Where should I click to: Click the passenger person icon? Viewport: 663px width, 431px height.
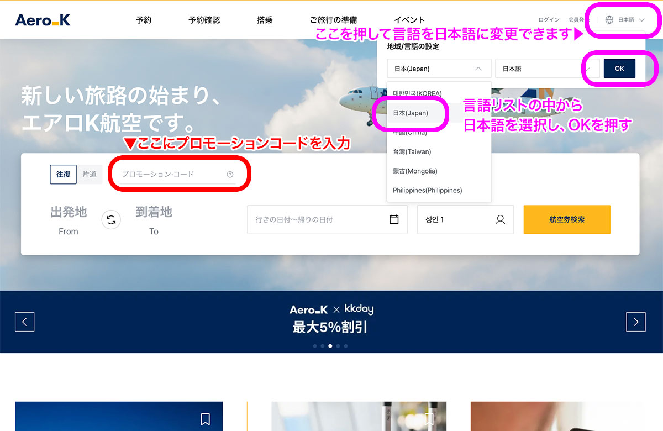500,219
